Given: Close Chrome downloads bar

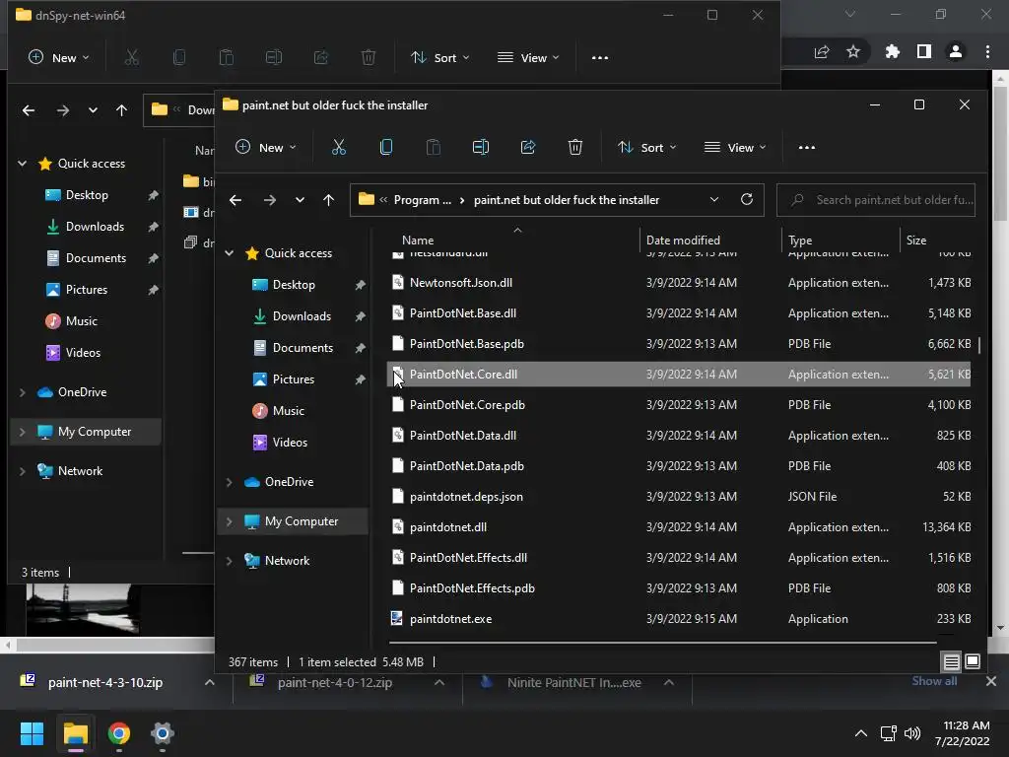Looking at the screenshot, I should click(x=991, y=681).
